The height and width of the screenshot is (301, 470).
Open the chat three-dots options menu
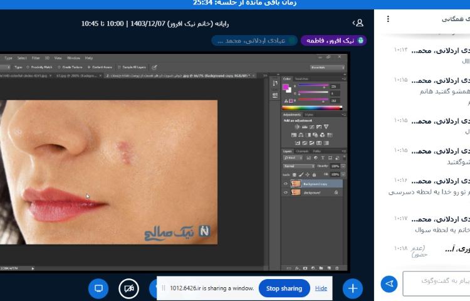click(x=388, y=19)
